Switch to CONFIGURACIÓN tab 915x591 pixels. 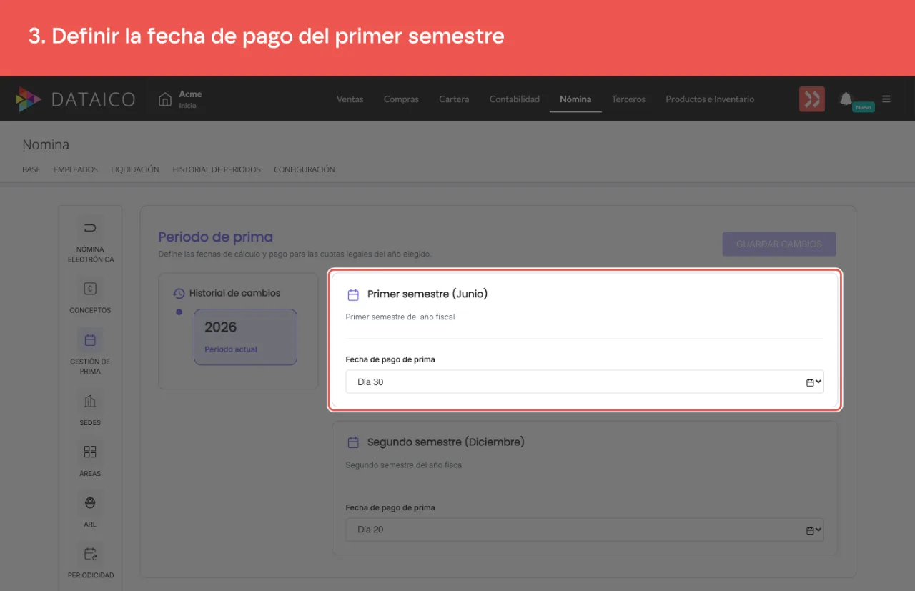tap(305, 169)
